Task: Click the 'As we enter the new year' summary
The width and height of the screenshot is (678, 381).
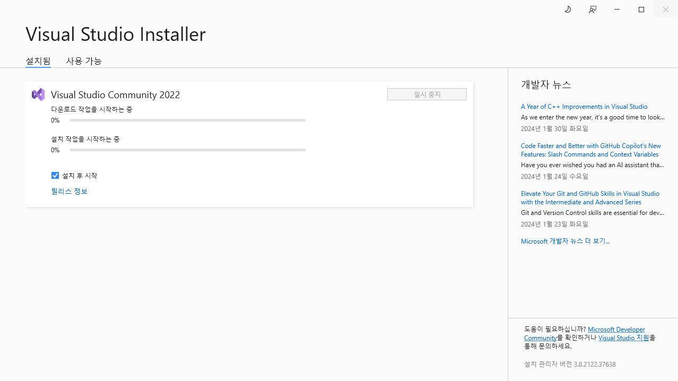Action: (x=593, y=117)
